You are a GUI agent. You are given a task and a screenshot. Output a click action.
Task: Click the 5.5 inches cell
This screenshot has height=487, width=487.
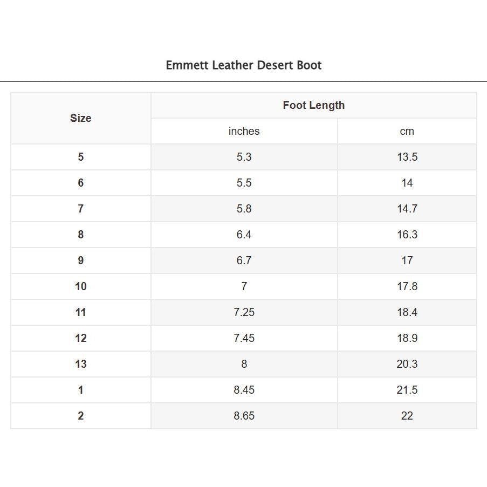[244, 183]
